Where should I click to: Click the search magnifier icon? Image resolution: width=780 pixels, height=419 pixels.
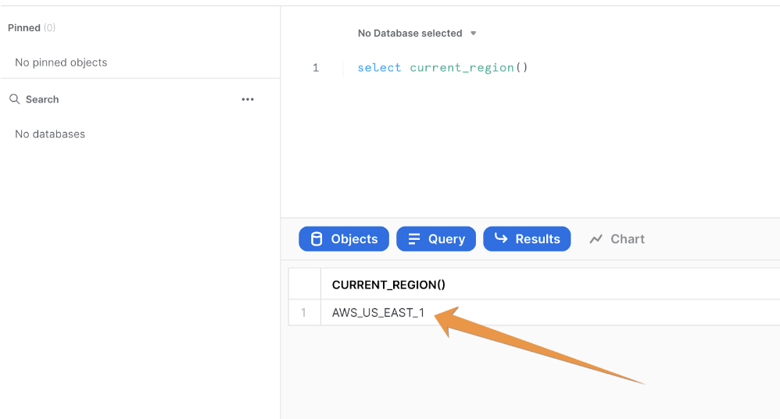coord(14,99)
